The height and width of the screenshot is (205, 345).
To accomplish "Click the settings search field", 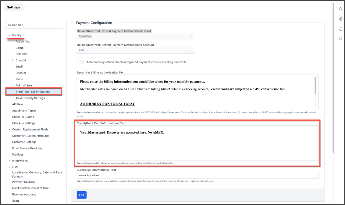I will (34, 25).
